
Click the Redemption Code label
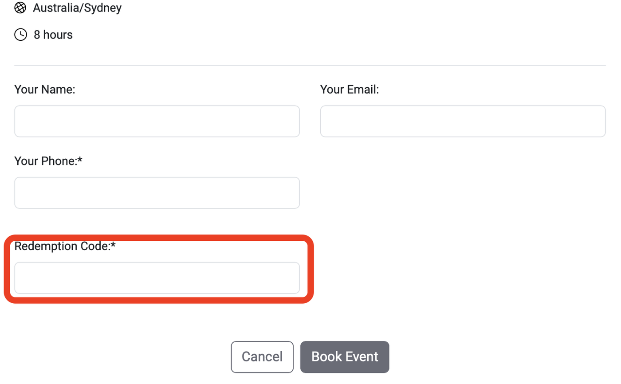click(62, 246)
